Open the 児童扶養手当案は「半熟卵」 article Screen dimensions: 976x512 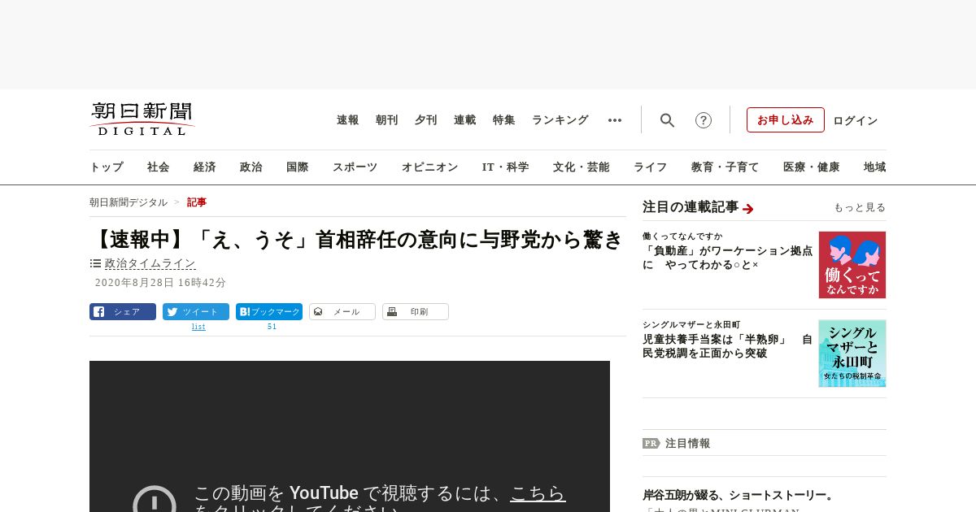727,346
